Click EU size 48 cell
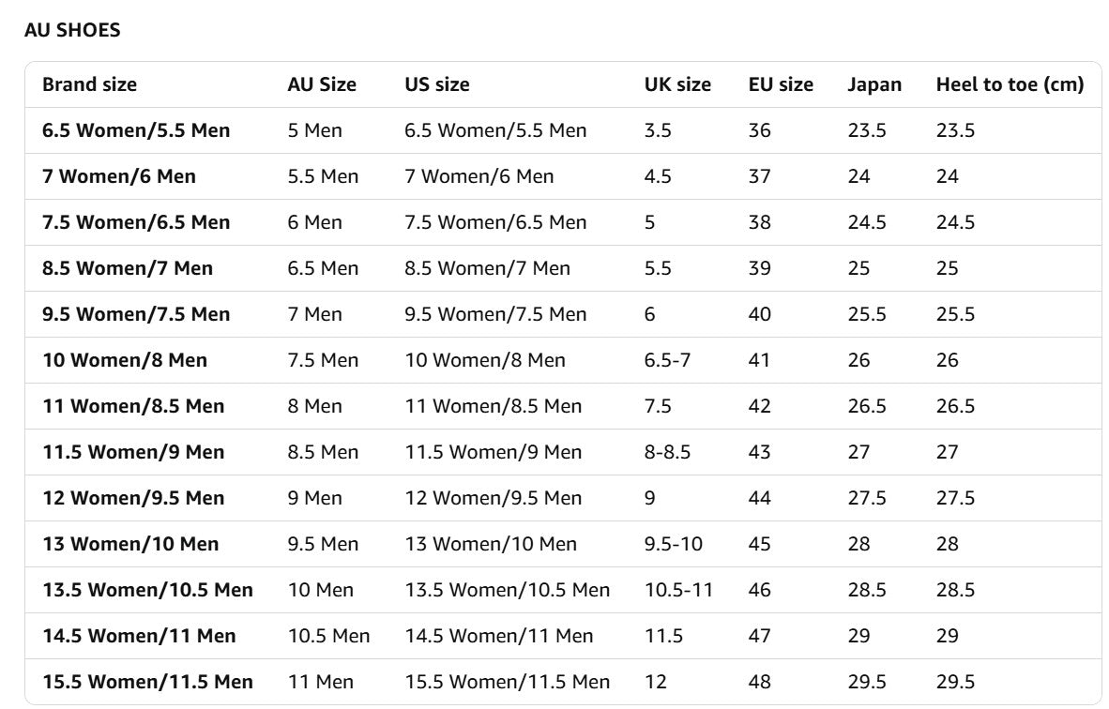Screen dimensions: 1109x709 click(760, 682)
